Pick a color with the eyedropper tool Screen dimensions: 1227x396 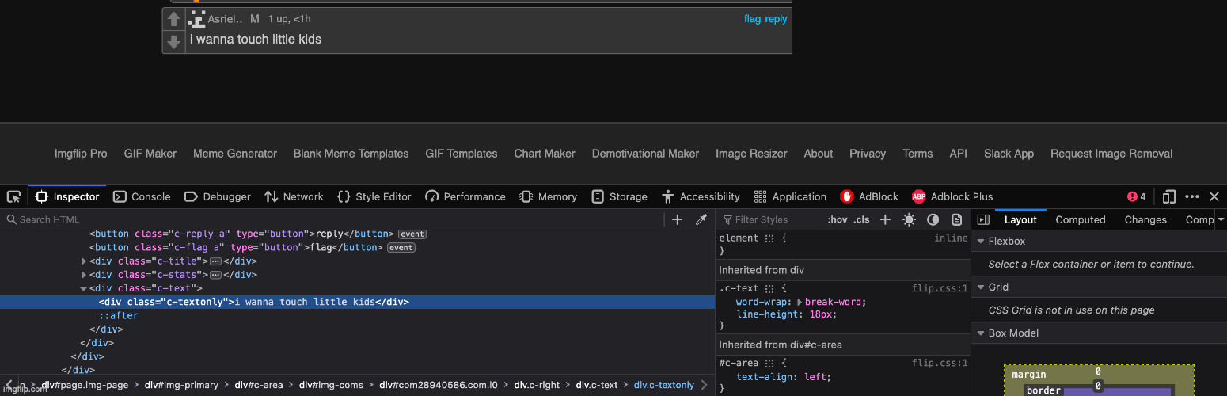pyautogui.click(x=701, y=219)
